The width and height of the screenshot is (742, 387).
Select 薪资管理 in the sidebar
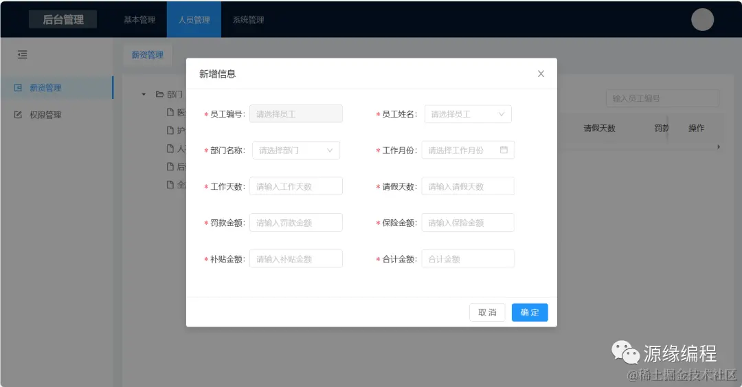click(x=57, y=87)
